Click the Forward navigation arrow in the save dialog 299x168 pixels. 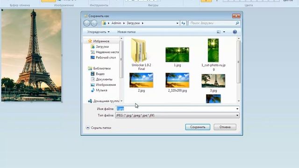click(x=94, y=23)
